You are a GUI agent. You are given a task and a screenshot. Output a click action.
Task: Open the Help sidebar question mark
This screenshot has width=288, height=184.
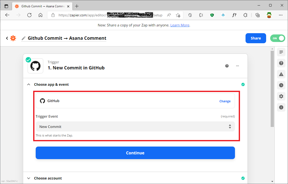click(x=281, y=63)
